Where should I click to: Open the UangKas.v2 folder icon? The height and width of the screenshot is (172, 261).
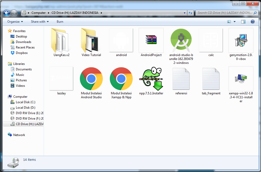pyautogui.click(x=61, y=40)
